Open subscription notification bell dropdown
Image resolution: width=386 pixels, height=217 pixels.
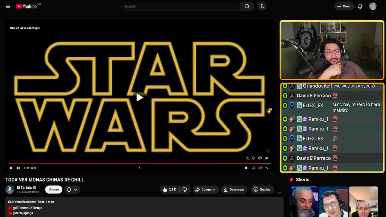coord(72,190)
